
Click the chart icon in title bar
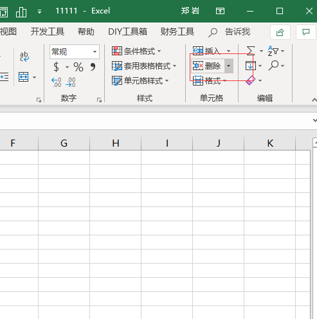[21, 12]
